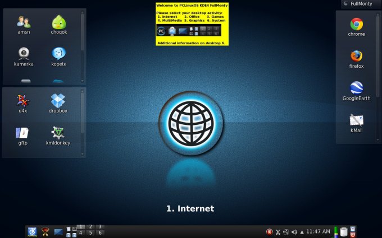
Task: Switch to virtual desktop 5 in the pager
Action: tap(90, 233)
